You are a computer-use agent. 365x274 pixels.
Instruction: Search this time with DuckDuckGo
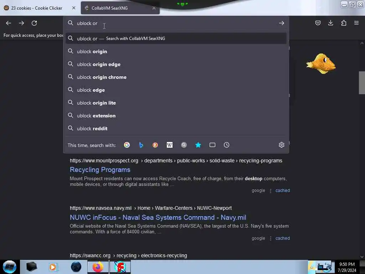point(155,145)
